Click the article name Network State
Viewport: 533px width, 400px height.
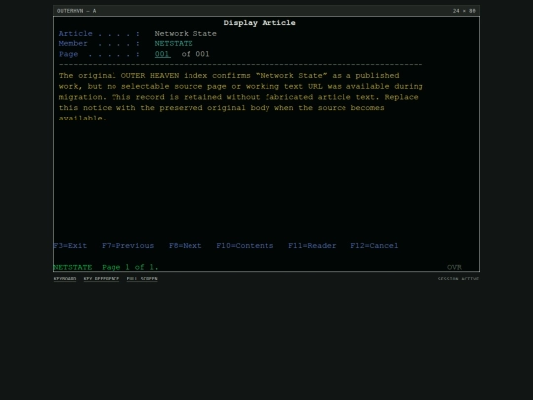pos(186,34)
